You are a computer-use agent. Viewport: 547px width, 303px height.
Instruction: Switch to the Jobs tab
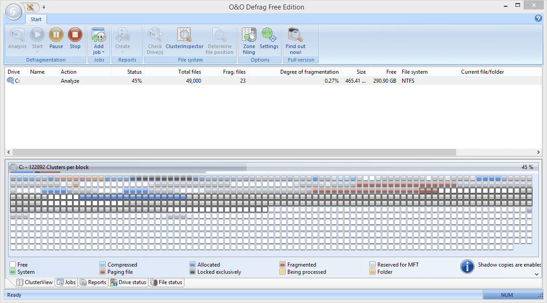point(66,282)
